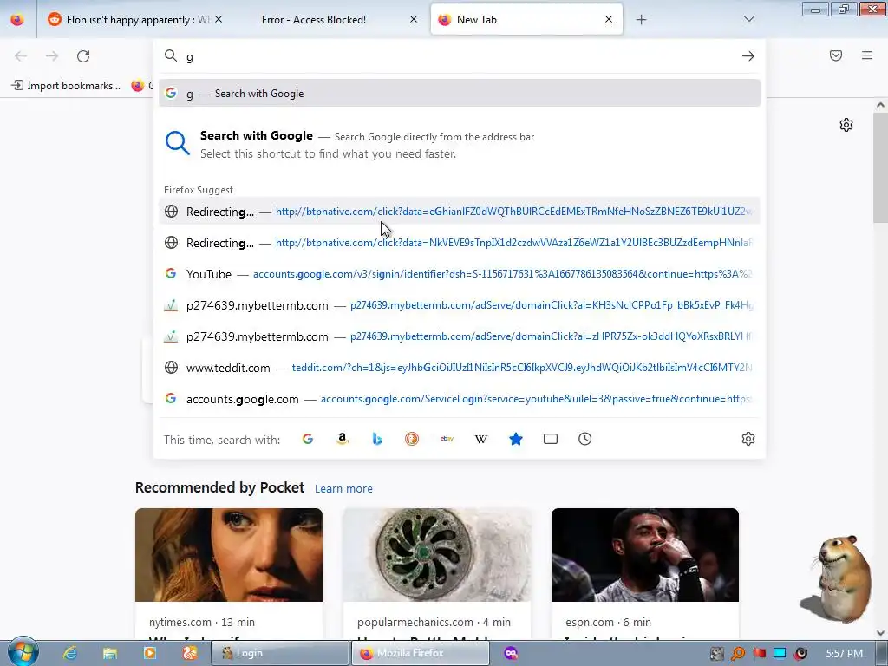The width and height of the screenshot is (888, 666).
Task: Switch to Login window on taskbar
Action: coord(280,653)
